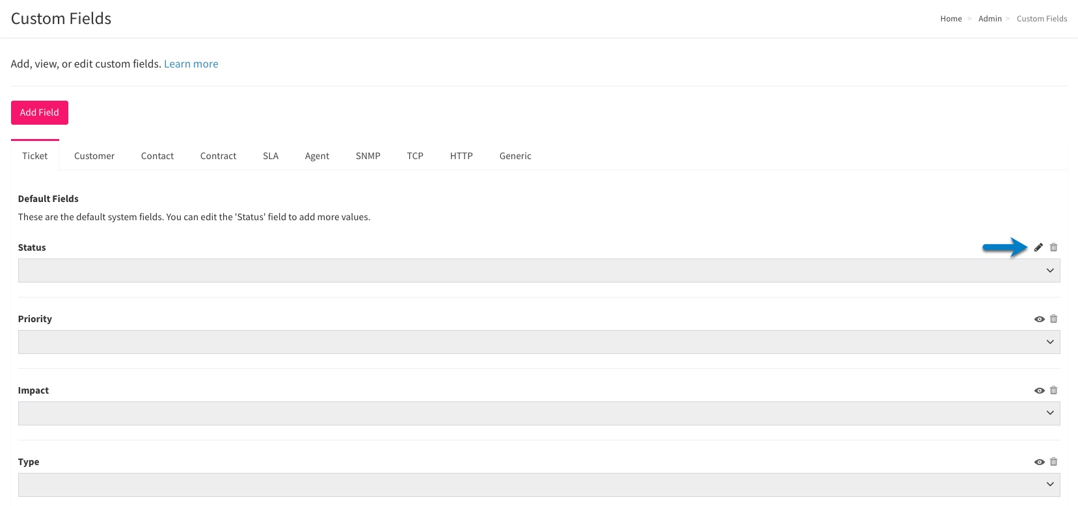This screenshot has width=1078, height=506.
Task: Go to the Generic tab
Action: [515, 156]
